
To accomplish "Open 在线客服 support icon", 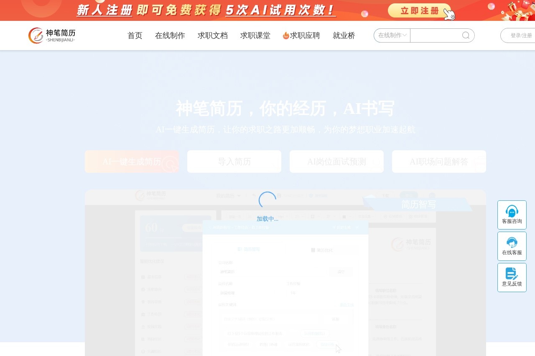I will [x=512, y=242].
